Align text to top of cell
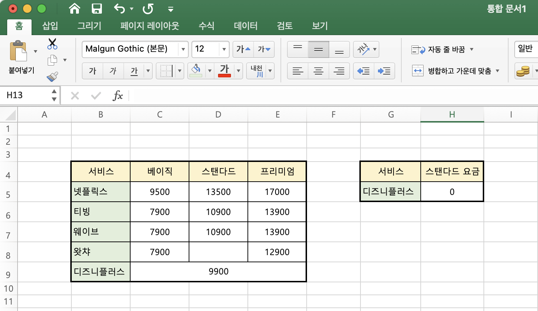This screenshot has width=538, height=311. (x=298, y=49)
